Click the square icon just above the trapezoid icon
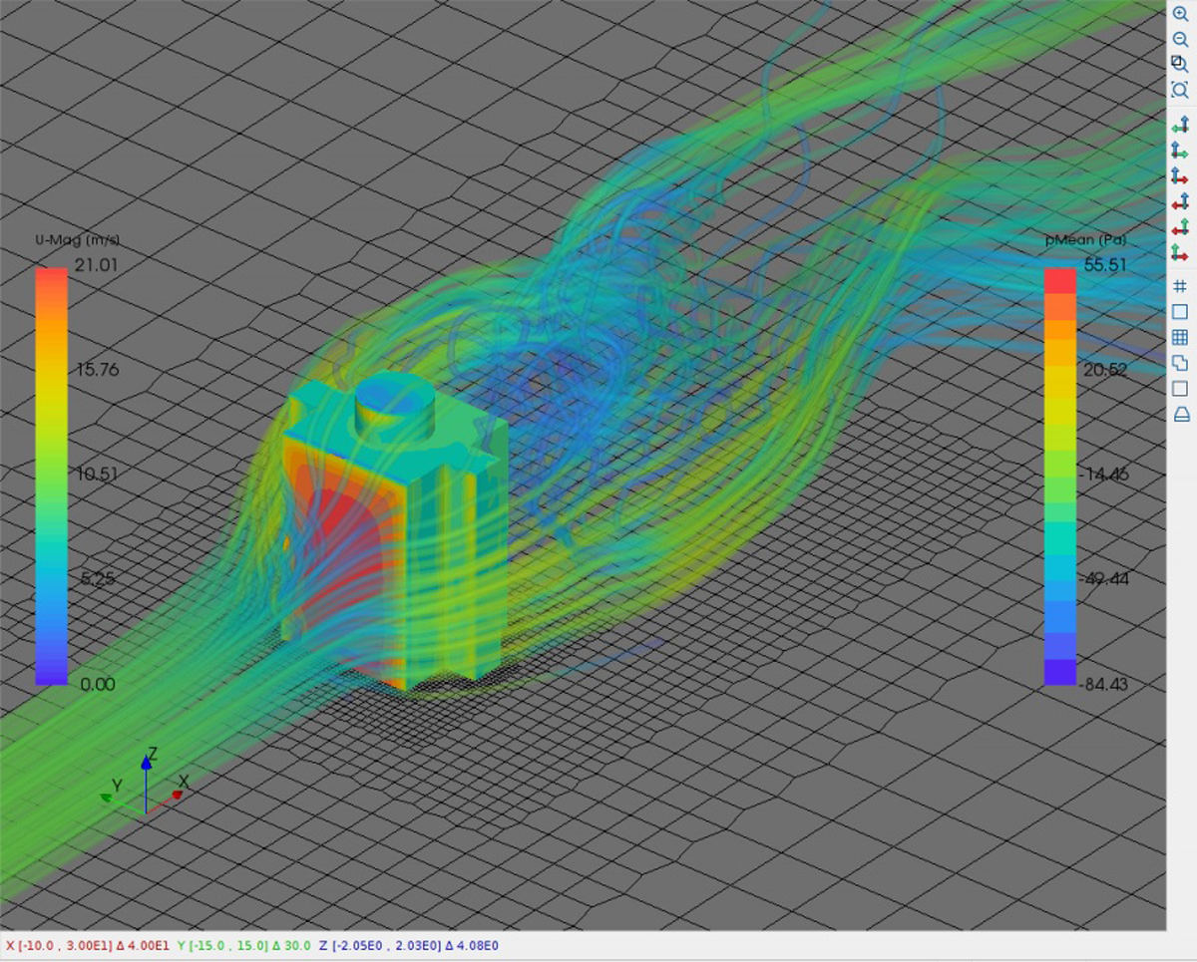 point(1180,389)
